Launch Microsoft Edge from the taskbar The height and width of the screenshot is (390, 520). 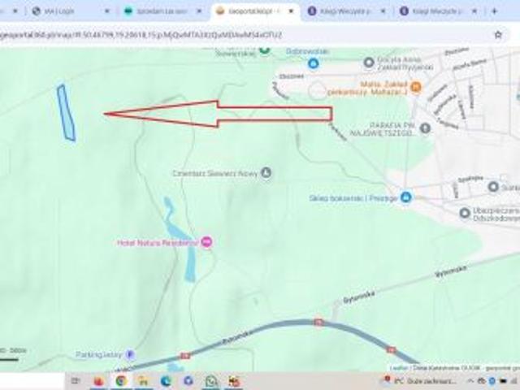(x=166, y=381)
